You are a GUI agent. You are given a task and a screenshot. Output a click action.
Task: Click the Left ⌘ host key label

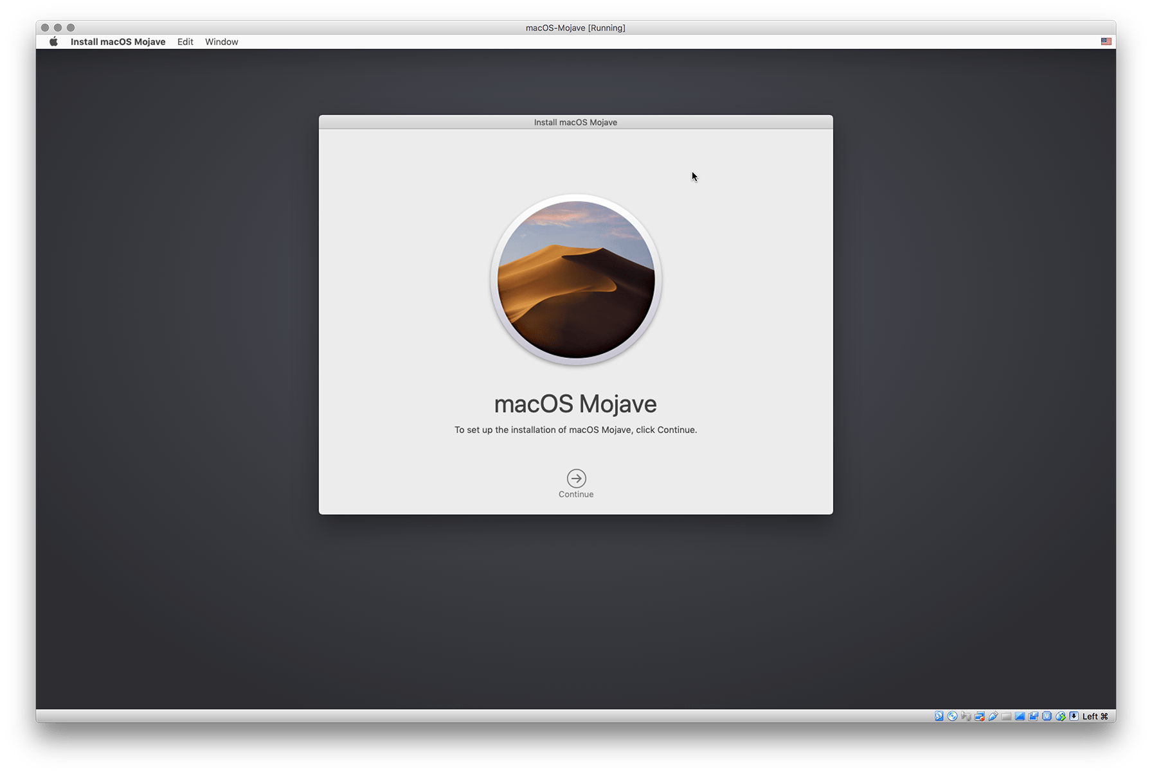click(x=1095, y=716)
